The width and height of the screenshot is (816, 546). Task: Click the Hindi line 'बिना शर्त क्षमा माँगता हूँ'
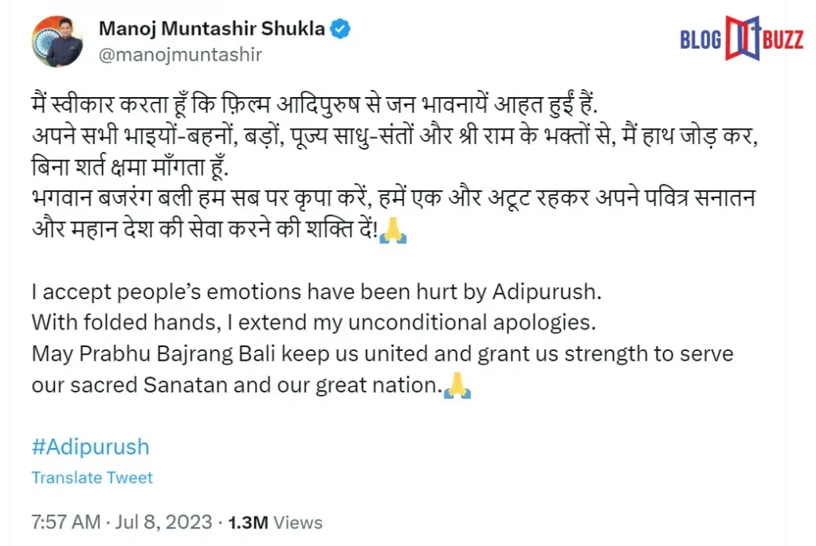coord(130,167)
